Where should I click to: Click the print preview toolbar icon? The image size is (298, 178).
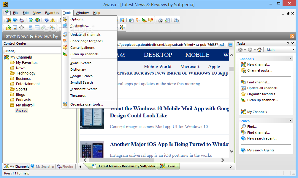coord(167,20)
